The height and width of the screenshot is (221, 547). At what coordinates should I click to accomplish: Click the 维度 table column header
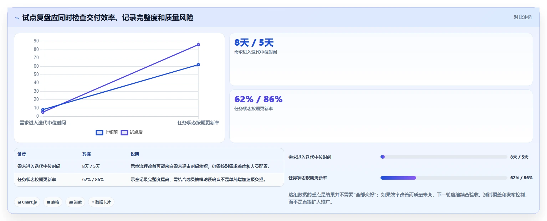22,154
